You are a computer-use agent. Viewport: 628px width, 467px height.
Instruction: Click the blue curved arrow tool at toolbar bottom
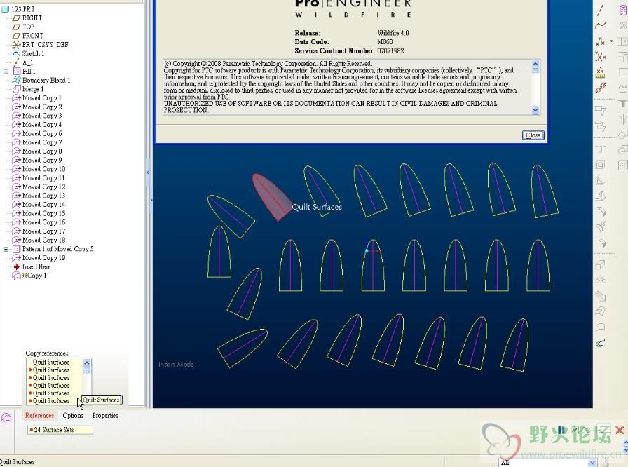(x=600, y=344)
